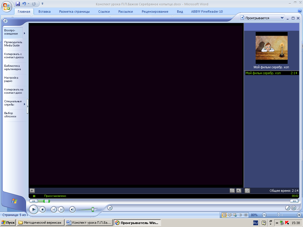Open the Ссылки ribbon tab
303x227 pixels.
click(x=104, y=12)
